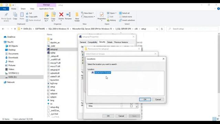Click the red Delete icon
This screenshot has height=124, width=220.
click(61, 14)
